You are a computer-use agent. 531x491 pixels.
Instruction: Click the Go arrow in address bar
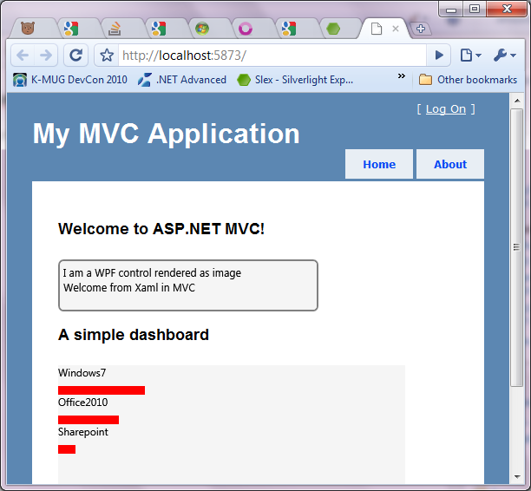(x=438, y=56)
